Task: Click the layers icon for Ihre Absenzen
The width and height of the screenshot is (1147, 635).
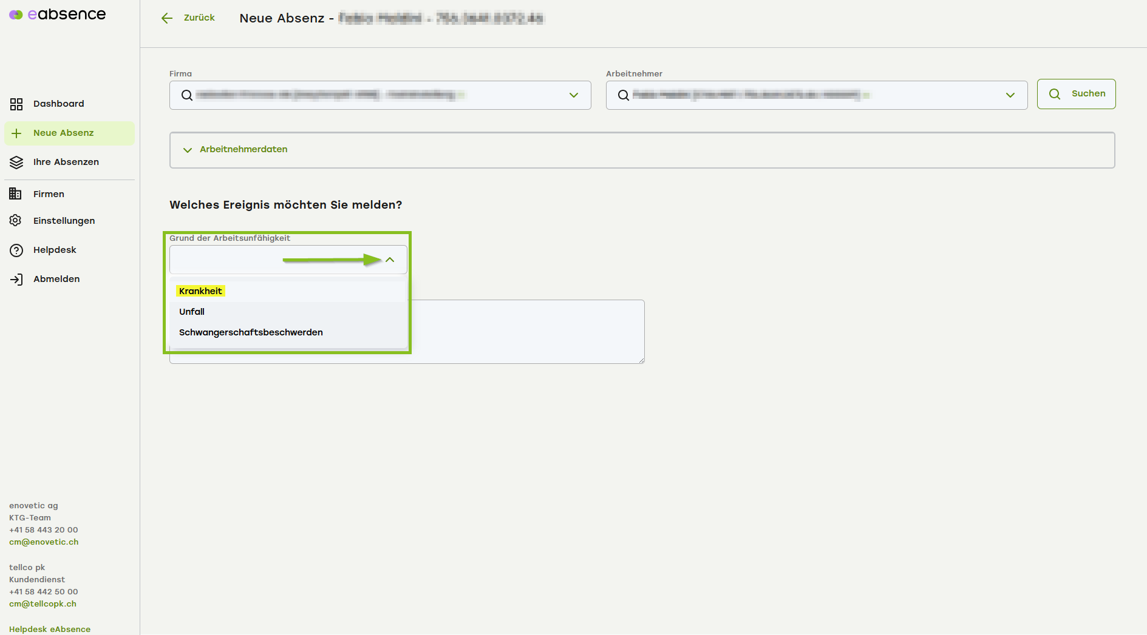Action: (16, 163)
